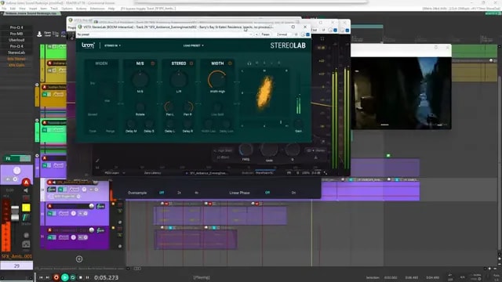Viewport: 502px width, 282px height.
Task: Click the Pan R knob
Action: click(x=187, y=107)
